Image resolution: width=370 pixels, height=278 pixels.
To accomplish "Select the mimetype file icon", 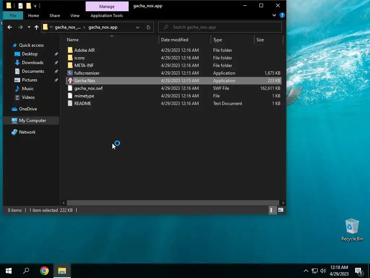I will click(70, 96).
